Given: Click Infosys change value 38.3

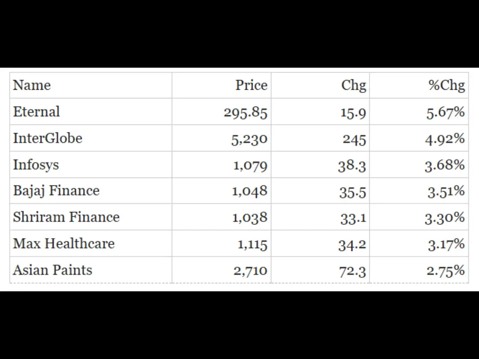Looking at the screenshot, I should tap(352, 165).
